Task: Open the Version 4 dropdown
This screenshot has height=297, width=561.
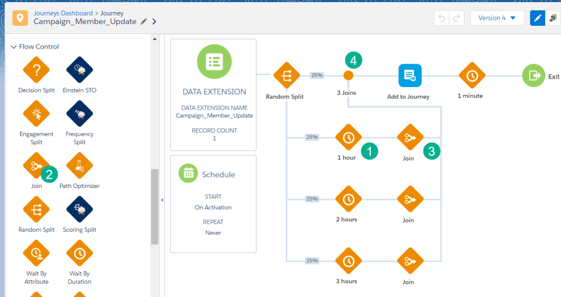Action: [x=497, y=18]
